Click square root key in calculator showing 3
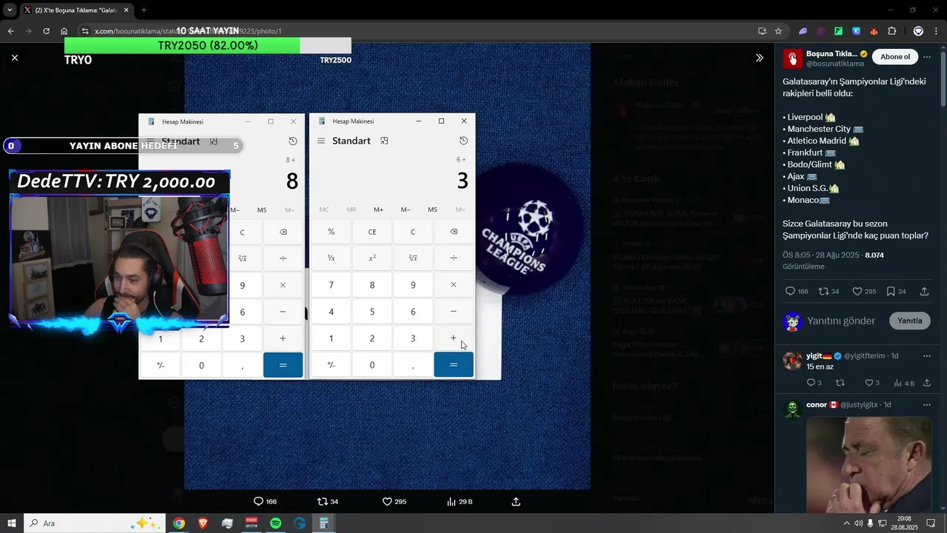This screenshot has height=533, width=947. [x=413, y=258]
